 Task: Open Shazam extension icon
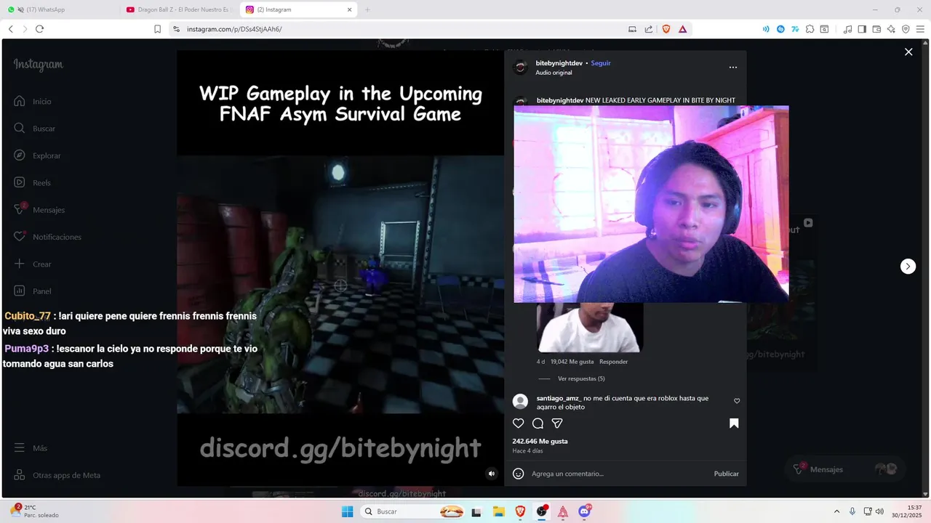(780, 29)
